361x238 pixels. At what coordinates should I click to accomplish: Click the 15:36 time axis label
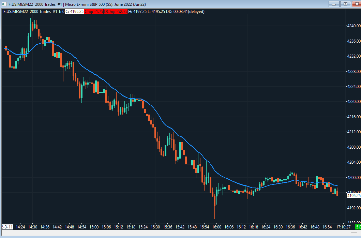click(x=168, y=227)
